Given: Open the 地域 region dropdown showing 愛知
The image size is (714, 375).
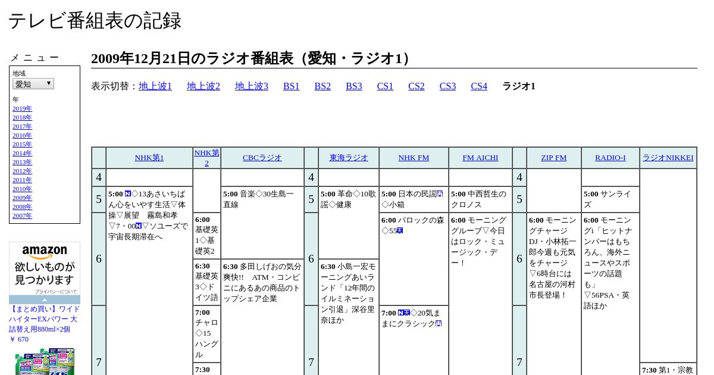Looking at the screenshot, I should [x=33, y=84].
